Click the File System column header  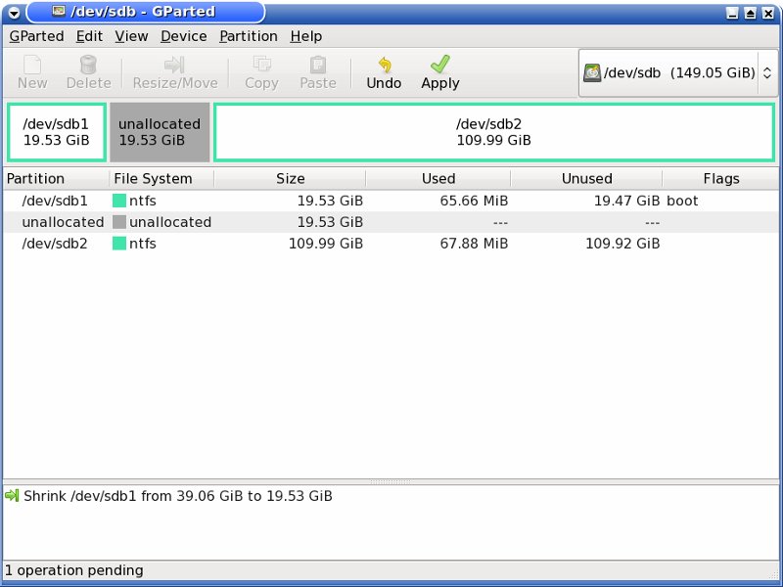pyautogui.click(x=153, y=179)
